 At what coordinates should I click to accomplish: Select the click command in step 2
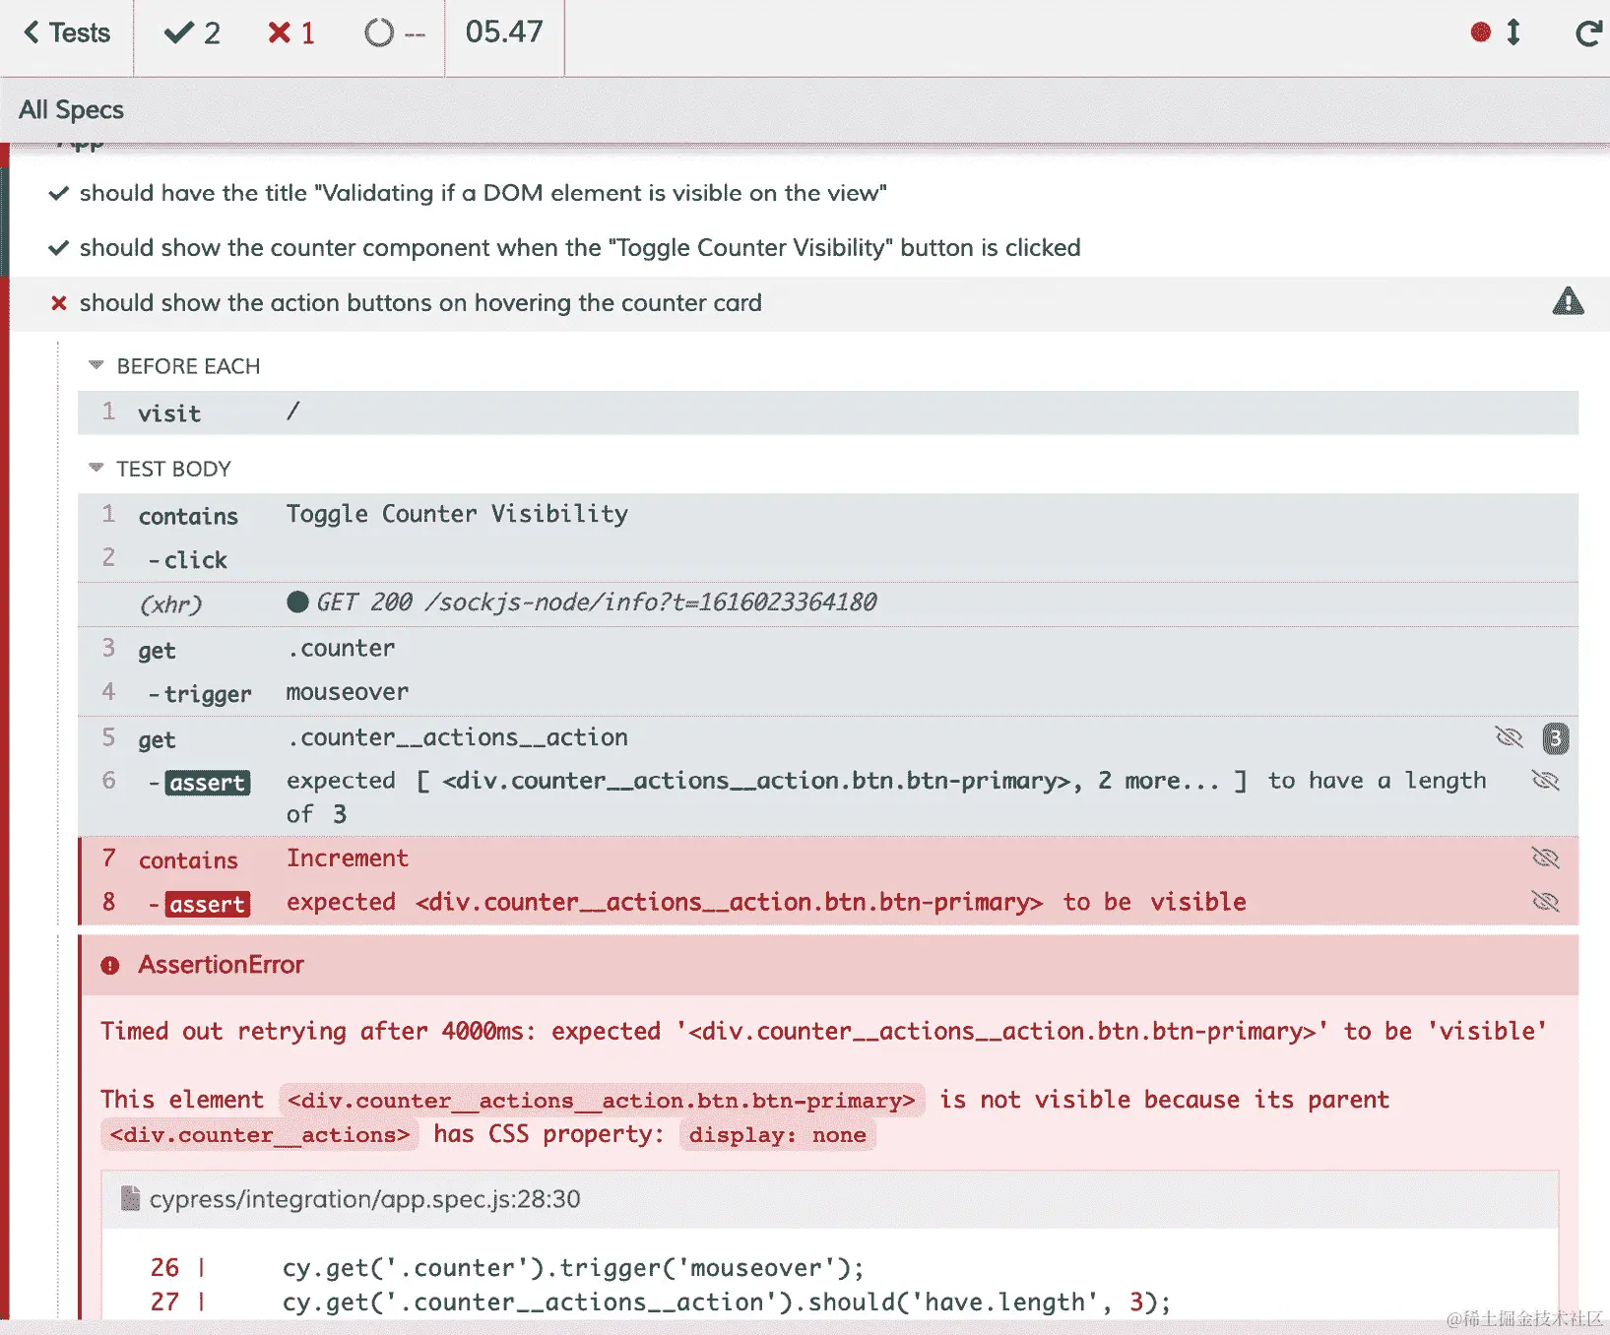827,559
